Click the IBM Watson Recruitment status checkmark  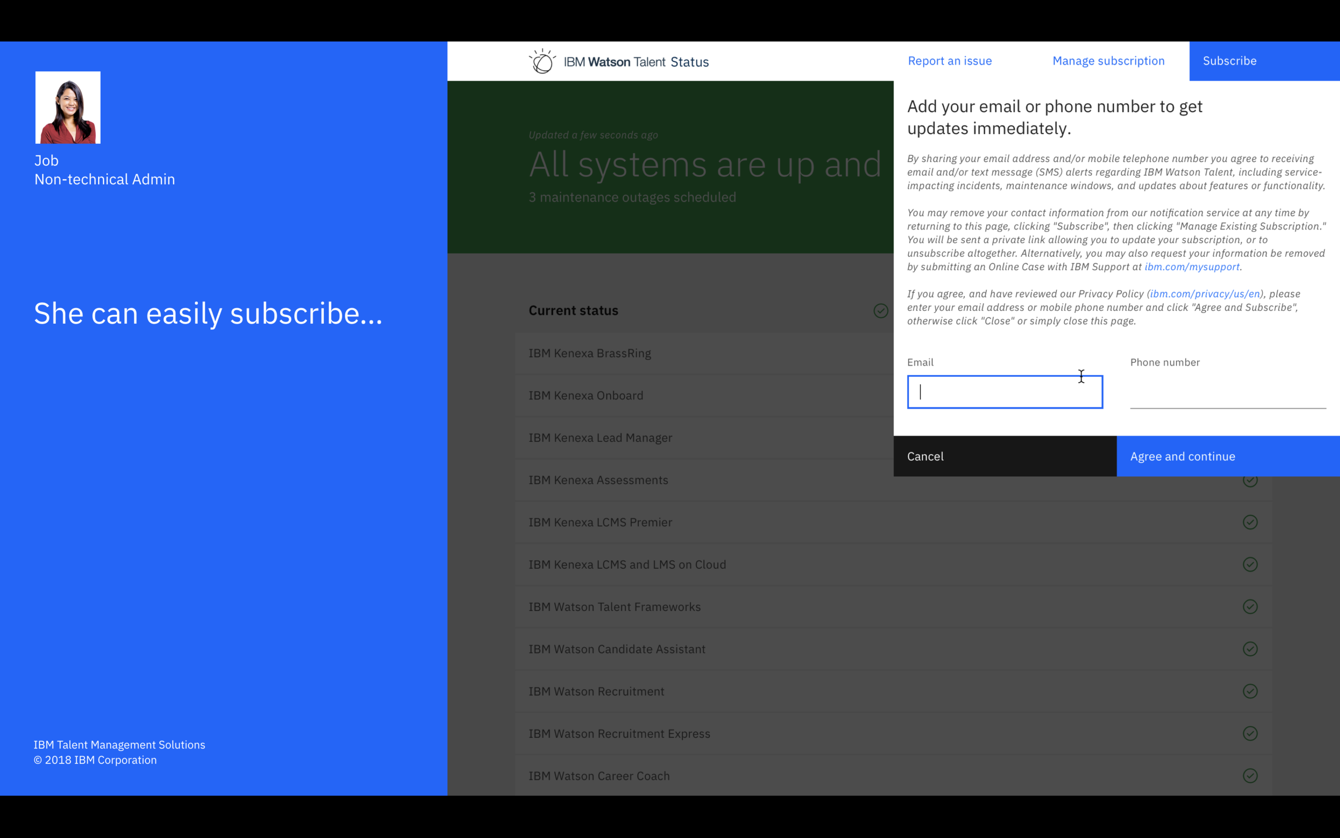1250,691
